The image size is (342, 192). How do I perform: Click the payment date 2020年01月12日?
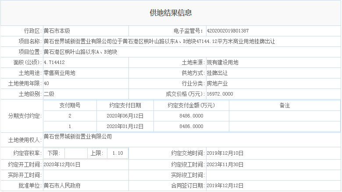[125, 126]
